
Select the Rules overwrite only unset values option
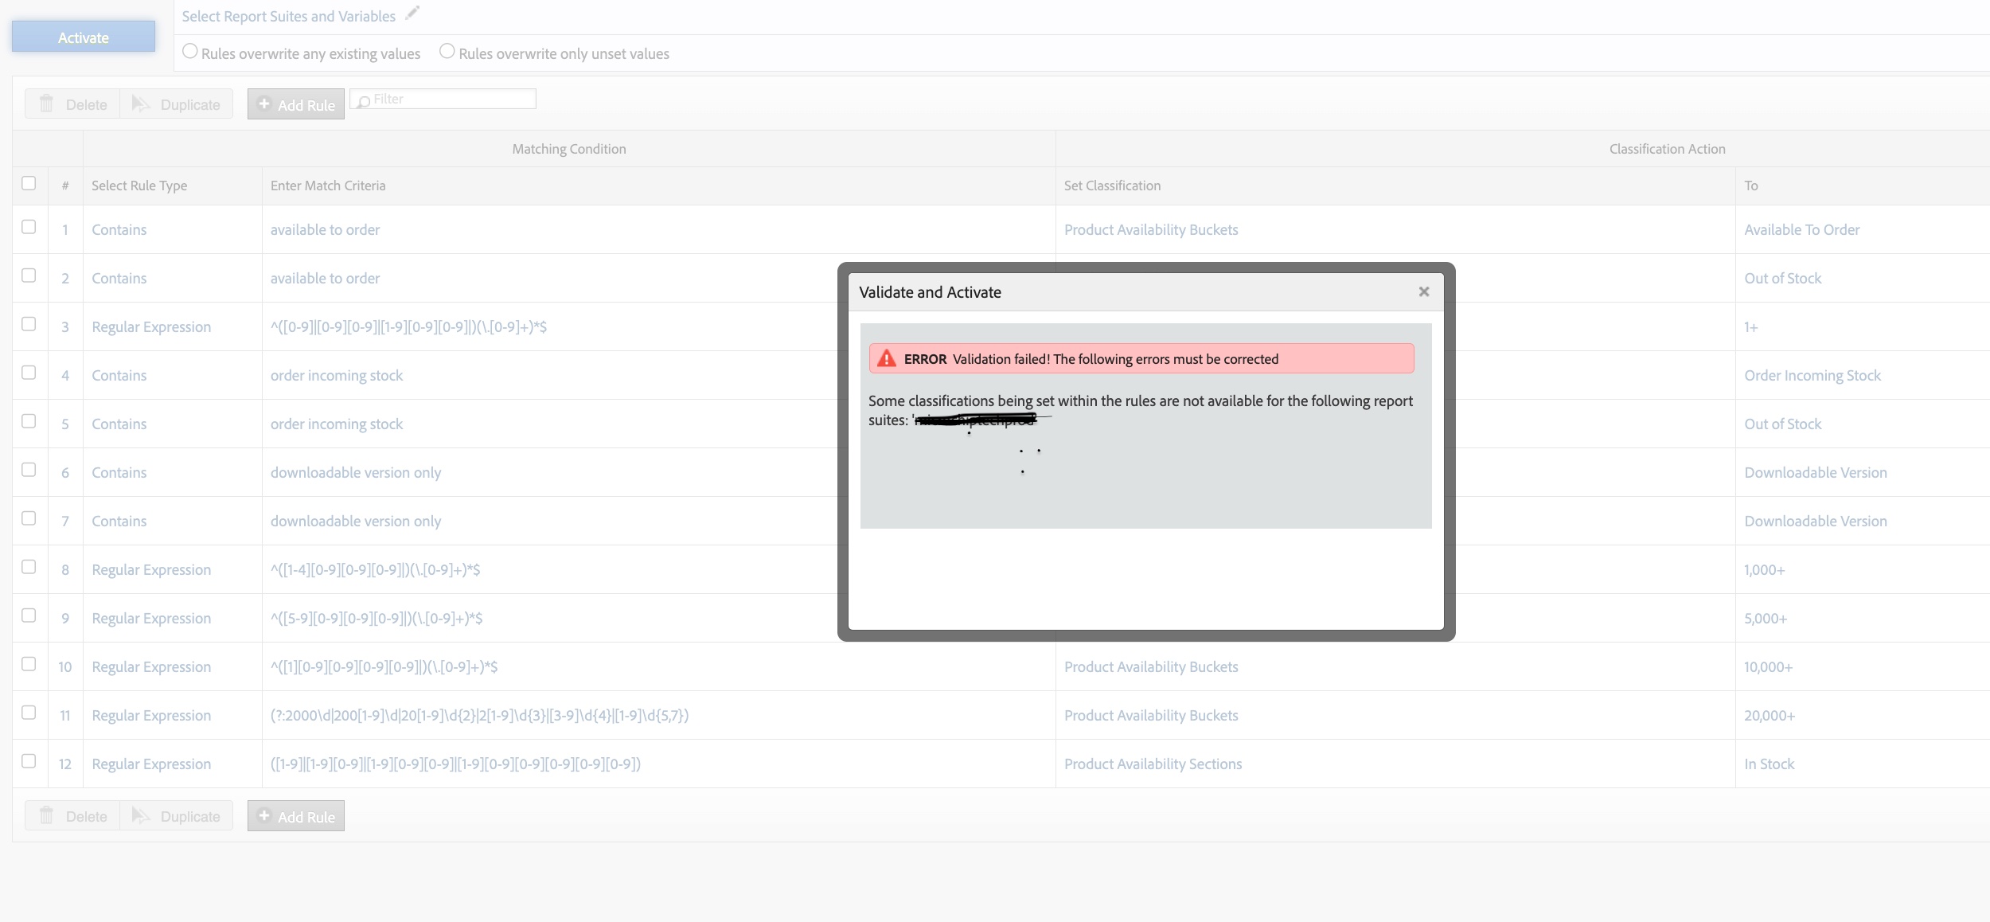(447, 51)
